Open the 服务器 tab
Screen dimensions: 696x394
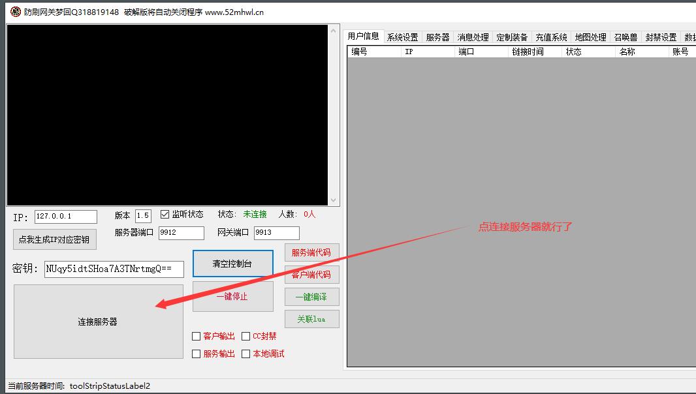click(x=437, y=37)
